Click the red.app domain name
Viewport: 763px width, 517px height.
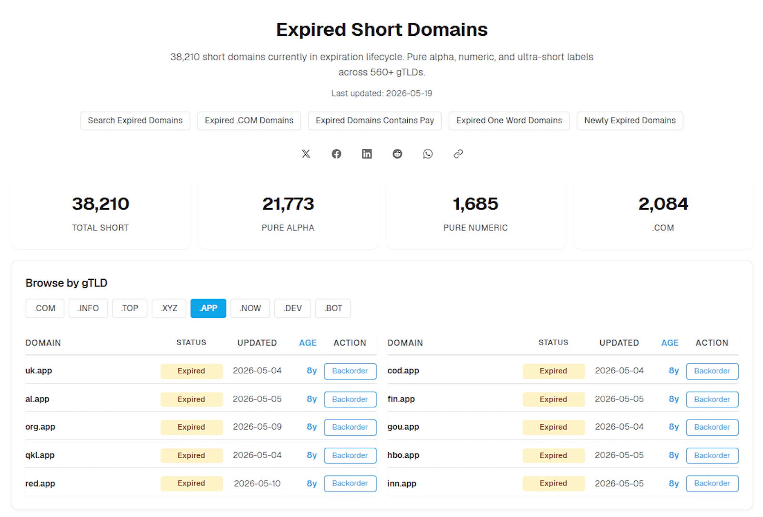point(40,483)
